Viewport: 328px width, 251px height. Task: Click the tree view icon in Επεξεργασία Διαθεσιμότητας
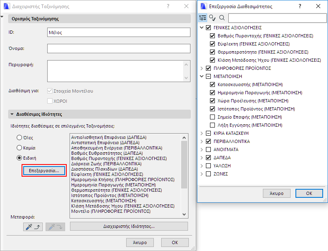[203, 18]
